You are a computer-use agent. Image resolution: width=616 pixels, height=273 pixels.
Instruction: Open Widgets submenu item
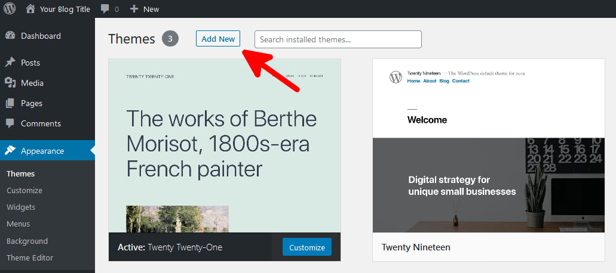click(21, 207)
